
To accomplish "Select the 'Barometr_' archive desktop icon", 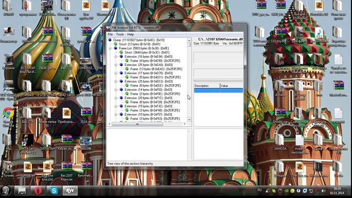I will coord(86,169).
